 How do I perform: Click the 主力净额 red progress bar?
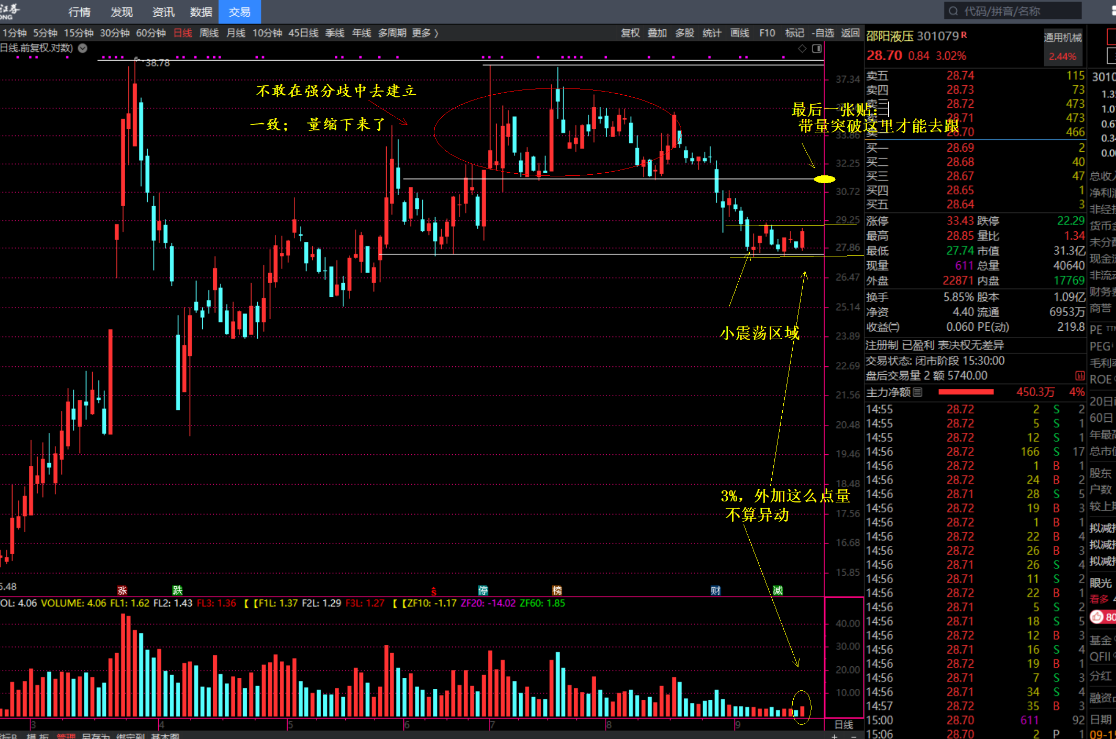pyautogui.click(x=966, y=392)
